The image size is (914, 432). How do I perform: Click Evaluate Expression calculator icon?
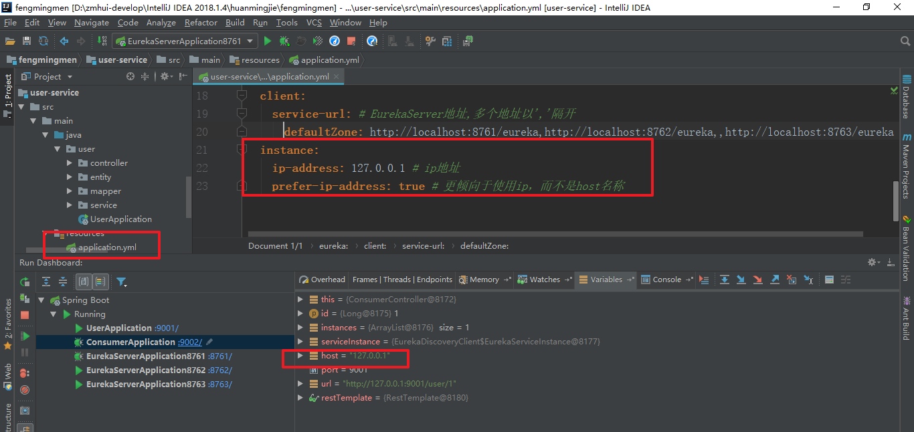pos(829,280)
